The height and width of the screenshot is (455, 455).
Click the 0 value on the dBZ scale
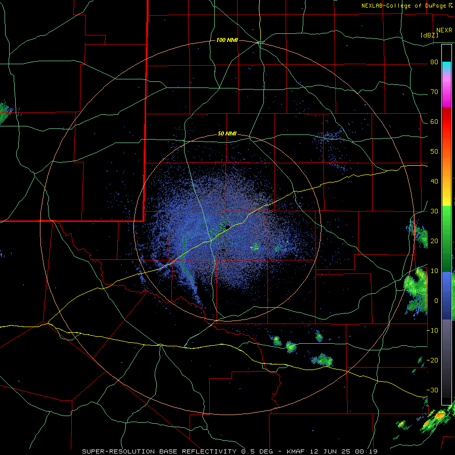click(x=436, y=301)
